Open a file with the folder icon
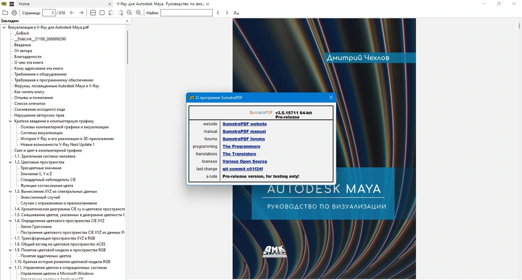 click(x=5, y=13)
